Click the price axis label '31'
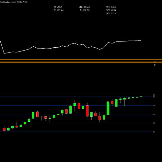Image resolution: width=162 pixels, height=162 pixels. pos(154,106)
